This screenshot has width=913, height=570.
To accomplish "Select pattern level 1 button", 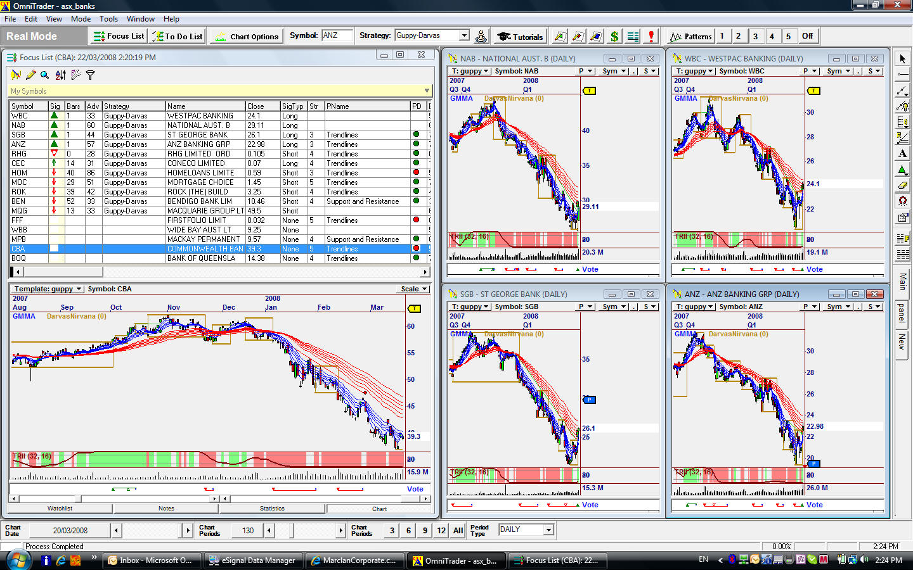I will pos(722,36).
